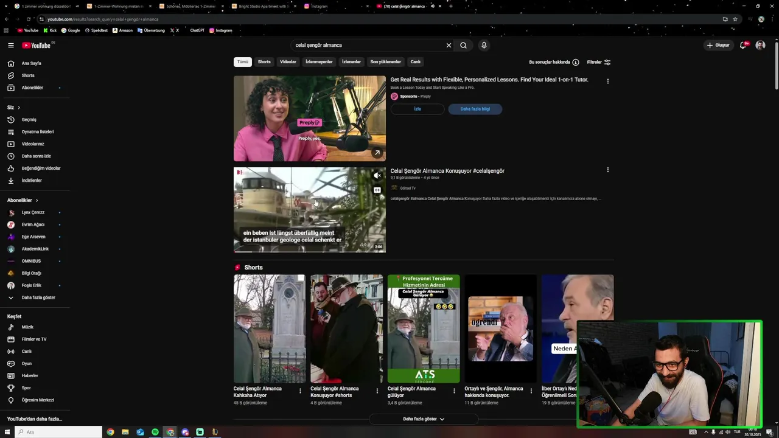Unmute the video preview sound
Image resolution: width=779 pixels, height=438 pixels.
pos(377,175)
